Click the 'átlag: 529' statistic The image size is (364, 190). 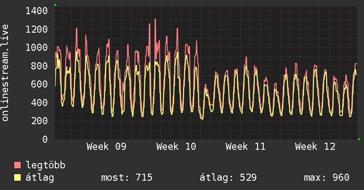pyautogui.click(x=228, y=178)
